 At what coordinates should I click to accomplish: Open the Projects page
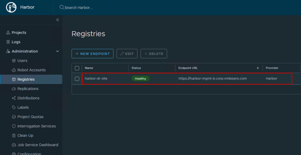[19, 33]
